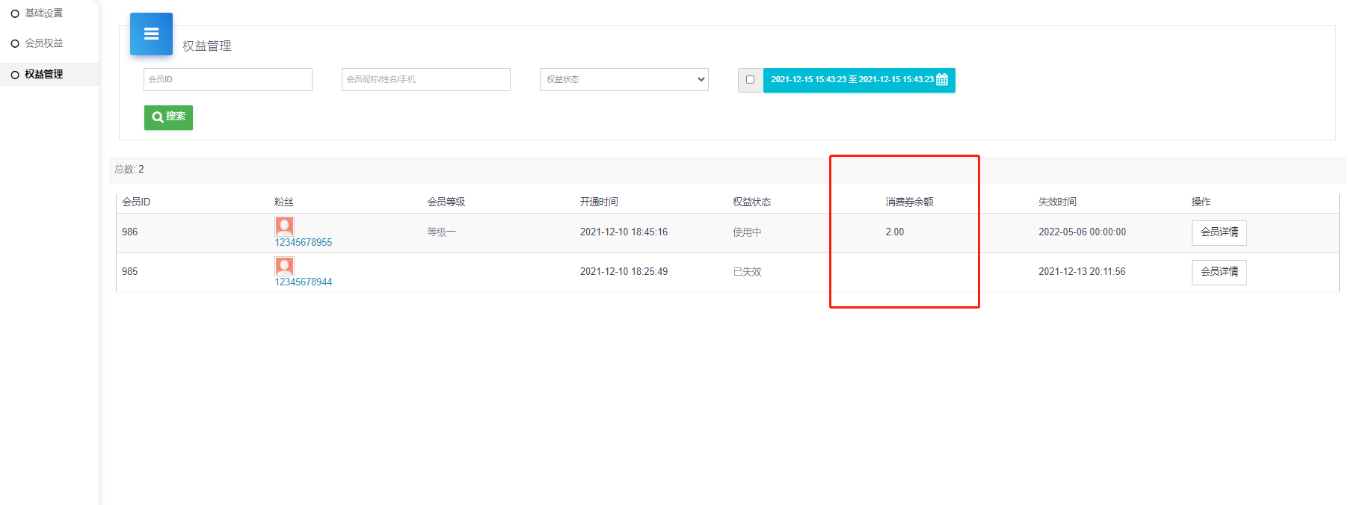Open the 权益状态 dropdown
Image resolution: width=1348 pixels, height=505 pixels.
click(x=624, y=80)
